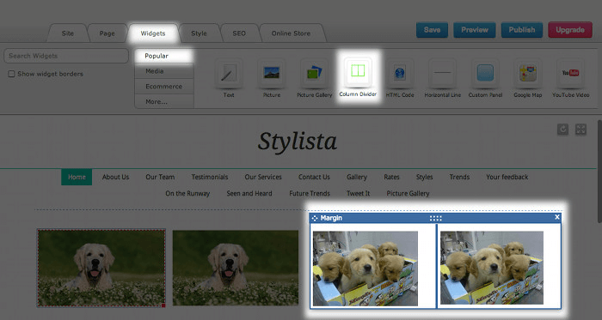This screenshot has width=602, height=320.
Task: Select the Column Divider widget icon
Action: [x=358, y=71]
